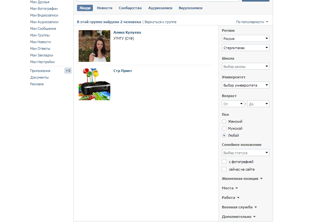Expand the Жизненная позиция section
The image size is (317, 222).
click(x=242, y=179)
